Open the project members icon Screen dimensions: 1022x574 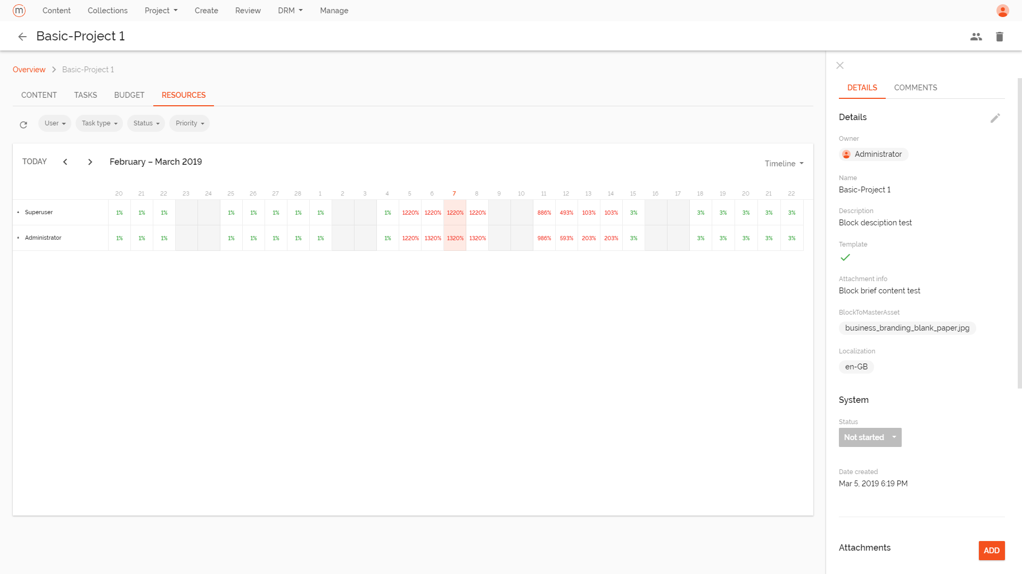pos(976,37)
